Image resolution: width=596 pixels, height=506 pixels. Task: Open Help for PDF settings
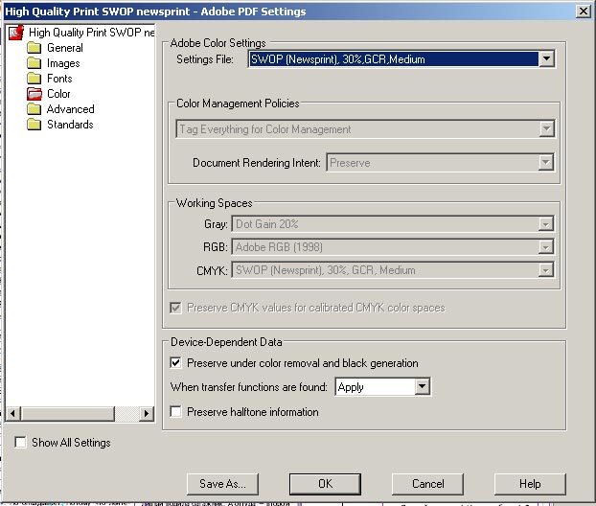tap(530, 484)
